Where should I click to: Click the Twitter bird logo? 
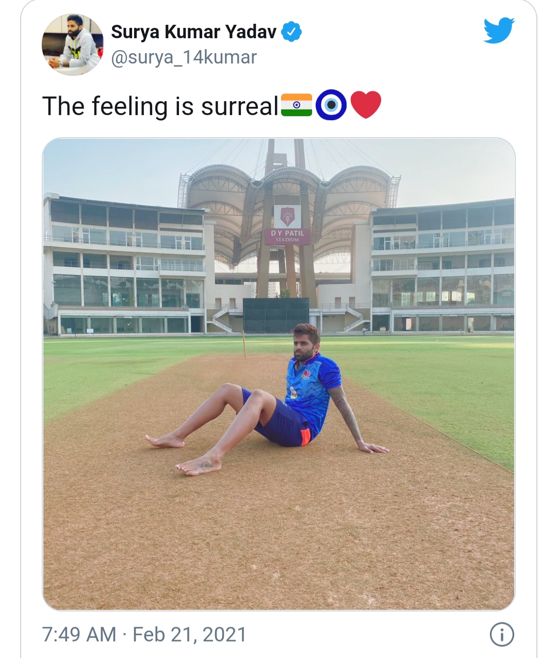click(499, 31)
